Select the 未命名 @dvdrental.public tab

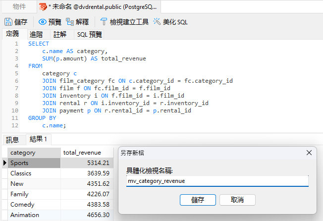99,7
